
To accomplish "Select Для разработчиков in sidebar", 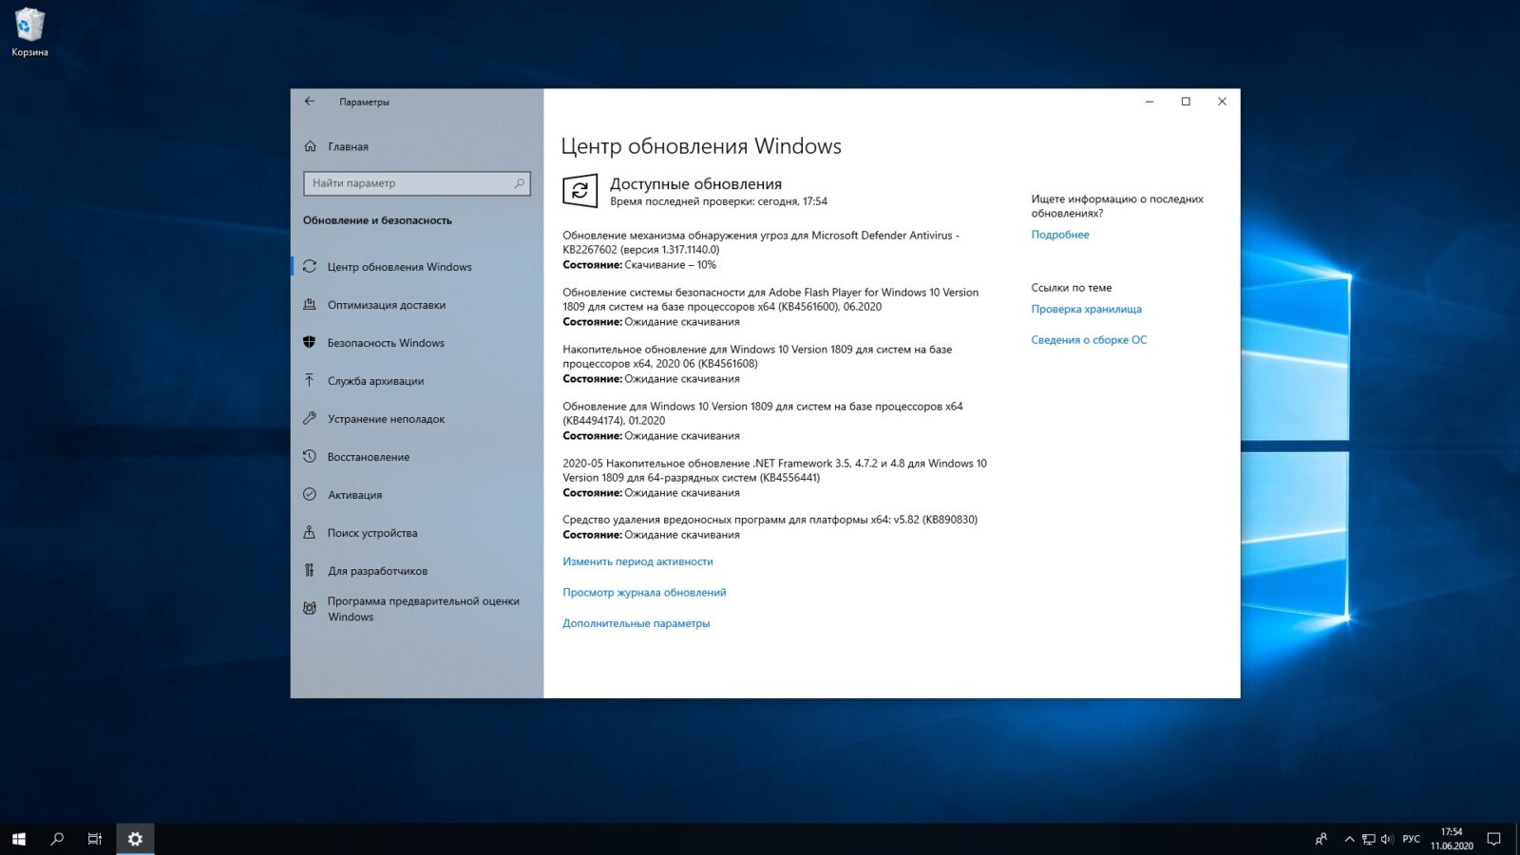I will point(417,571).
